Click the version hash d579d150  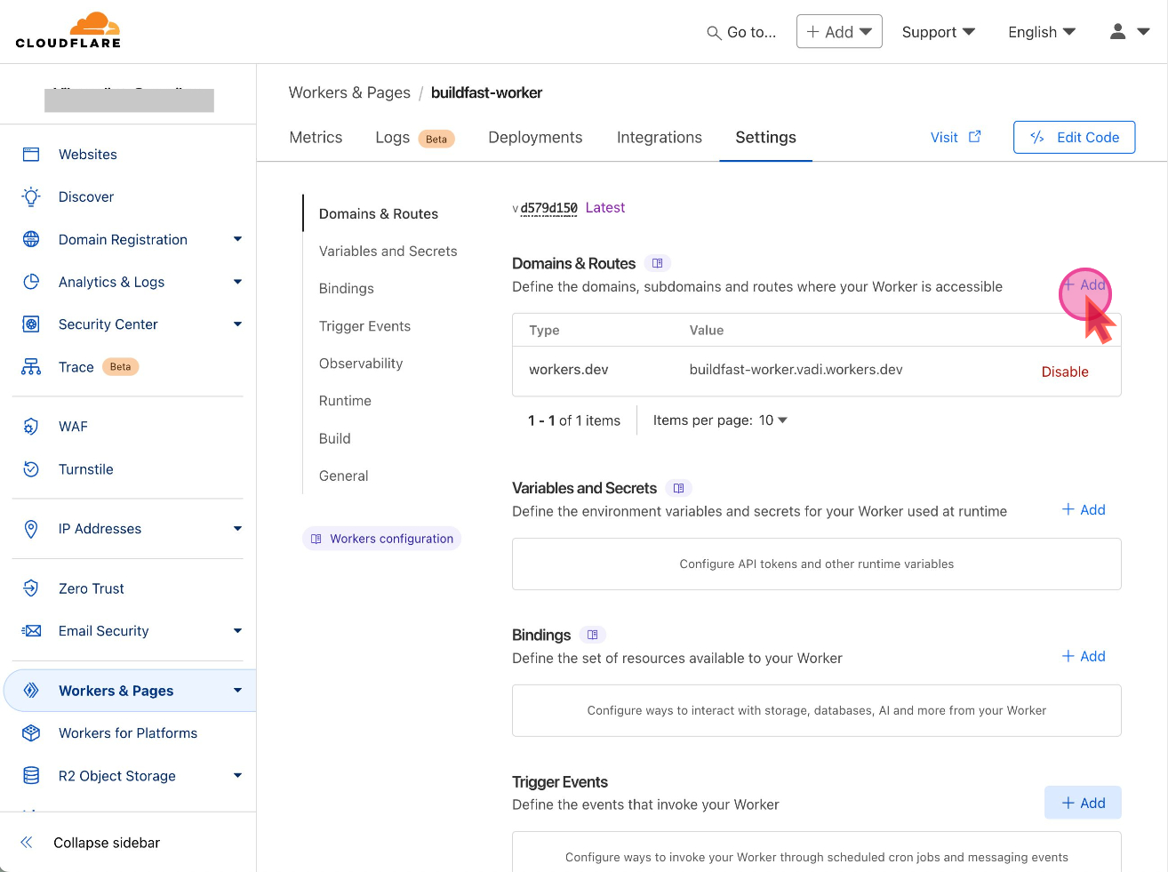[548, 208]
